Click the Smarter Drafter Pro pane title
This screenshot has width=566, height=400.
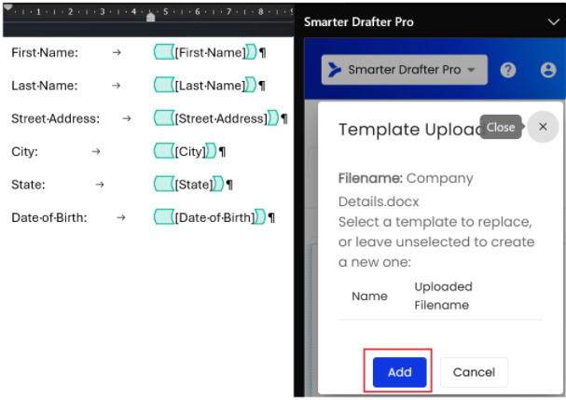[358, 22]
